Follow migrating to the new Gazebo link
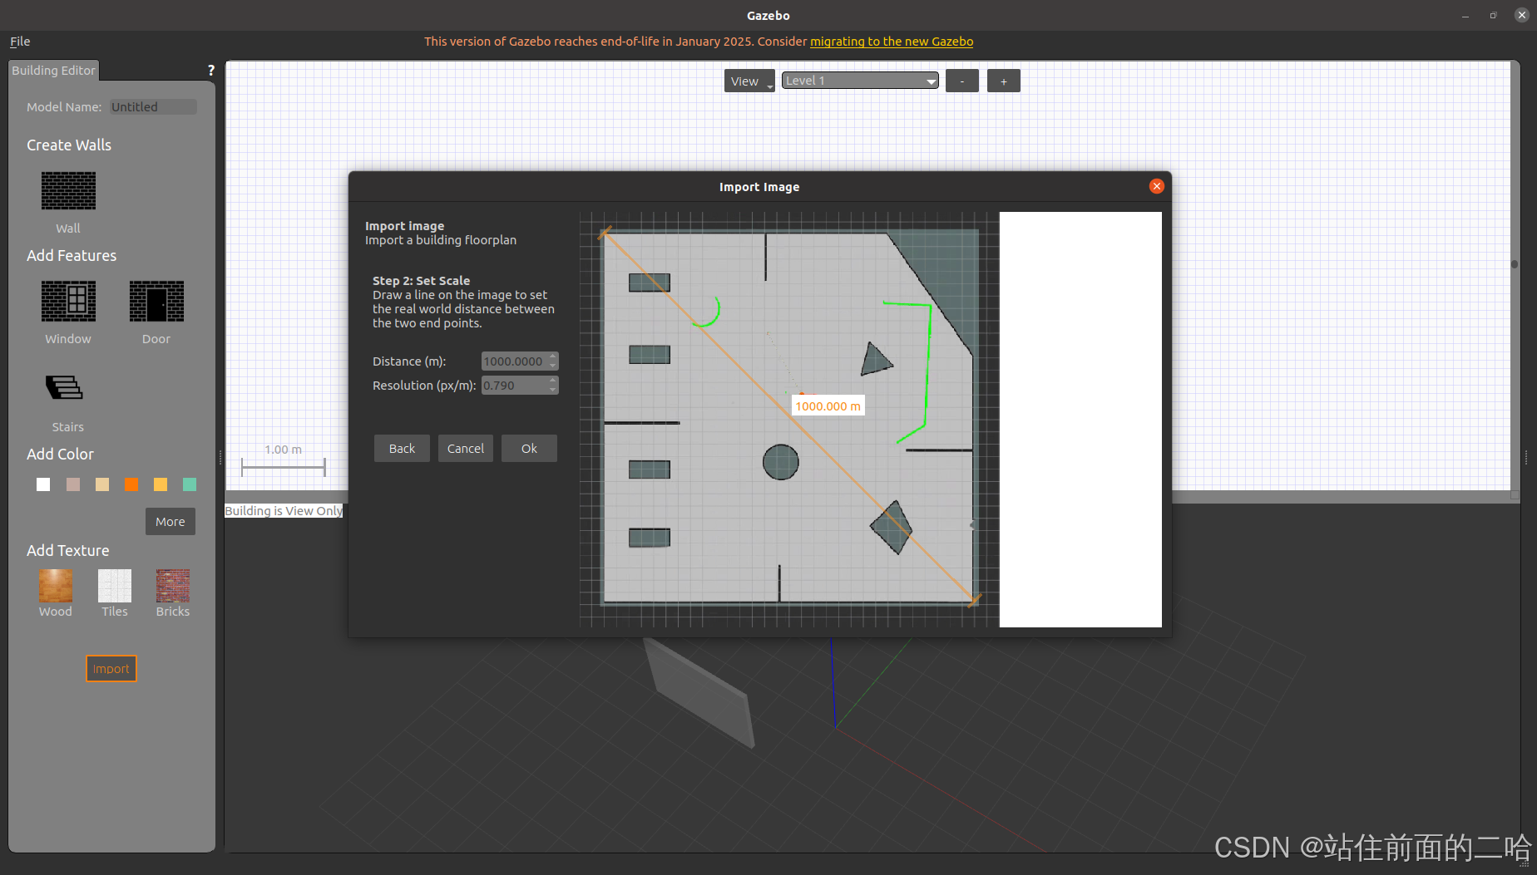The width and height of the screenshot is (1537, 875). pos(892,42)
